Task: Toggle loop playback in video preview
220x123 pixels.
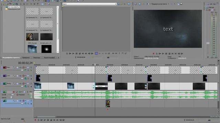Action: [x=157, y=54]
